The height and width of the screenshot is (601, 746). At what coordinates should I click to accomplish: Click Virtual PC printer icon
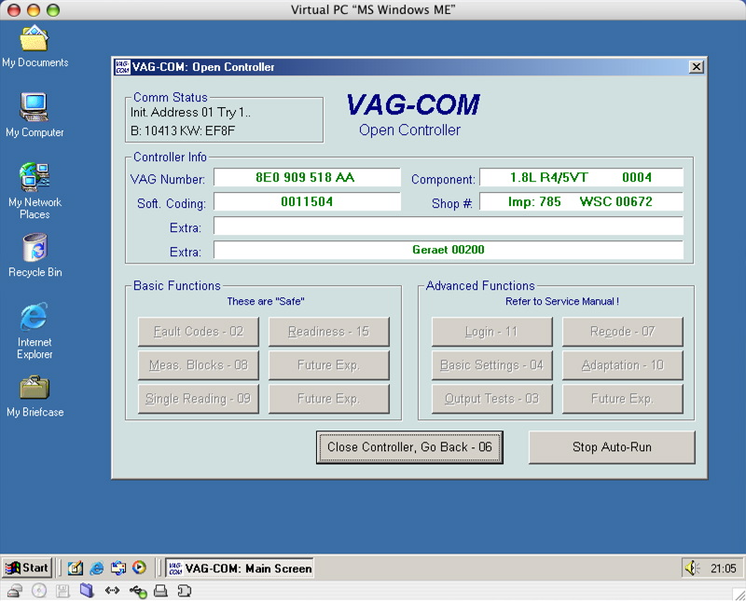(160, 591)
